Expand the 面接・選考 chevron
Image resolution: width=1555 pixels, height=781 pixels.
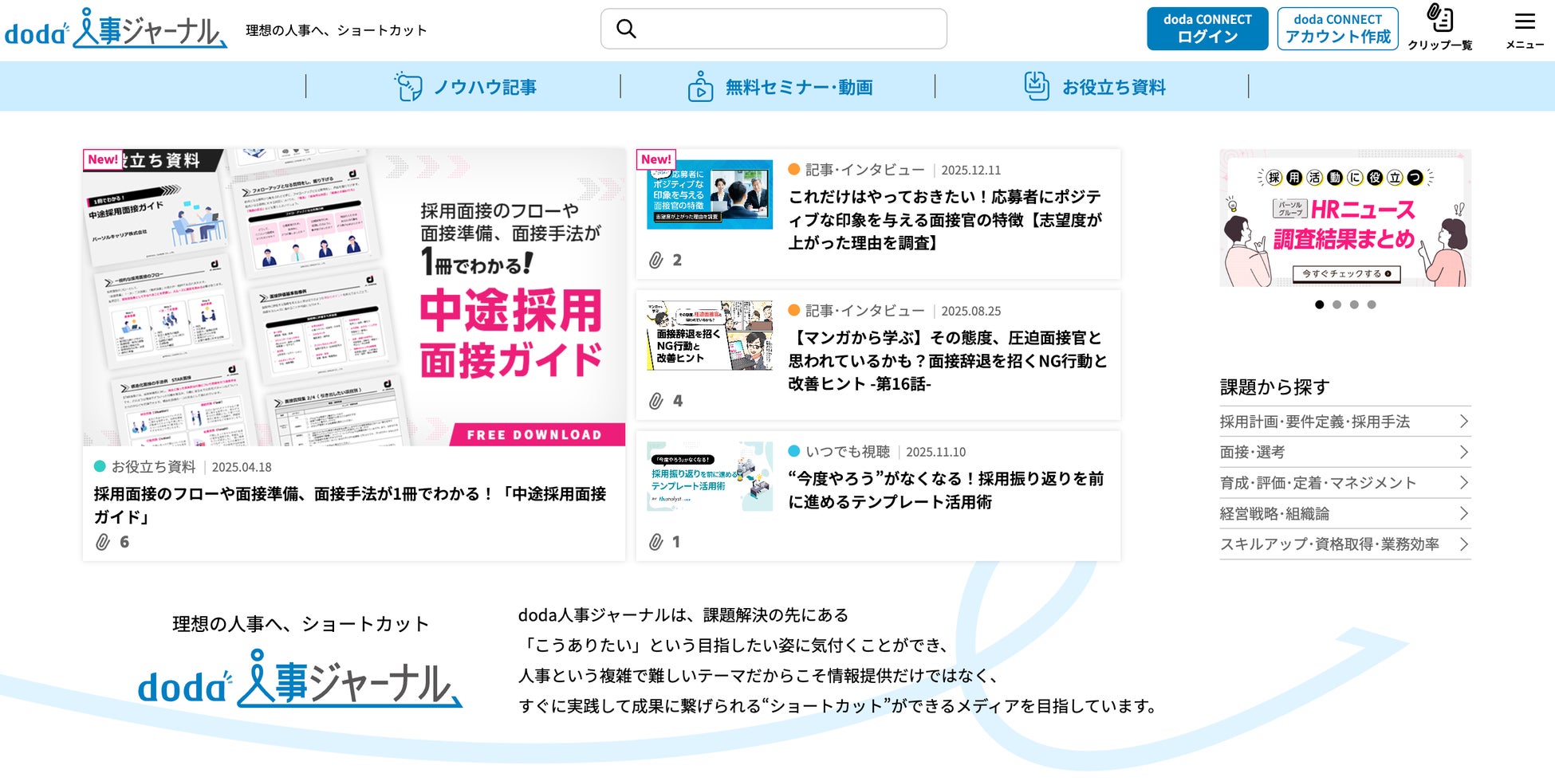[x=1463, y=452]
